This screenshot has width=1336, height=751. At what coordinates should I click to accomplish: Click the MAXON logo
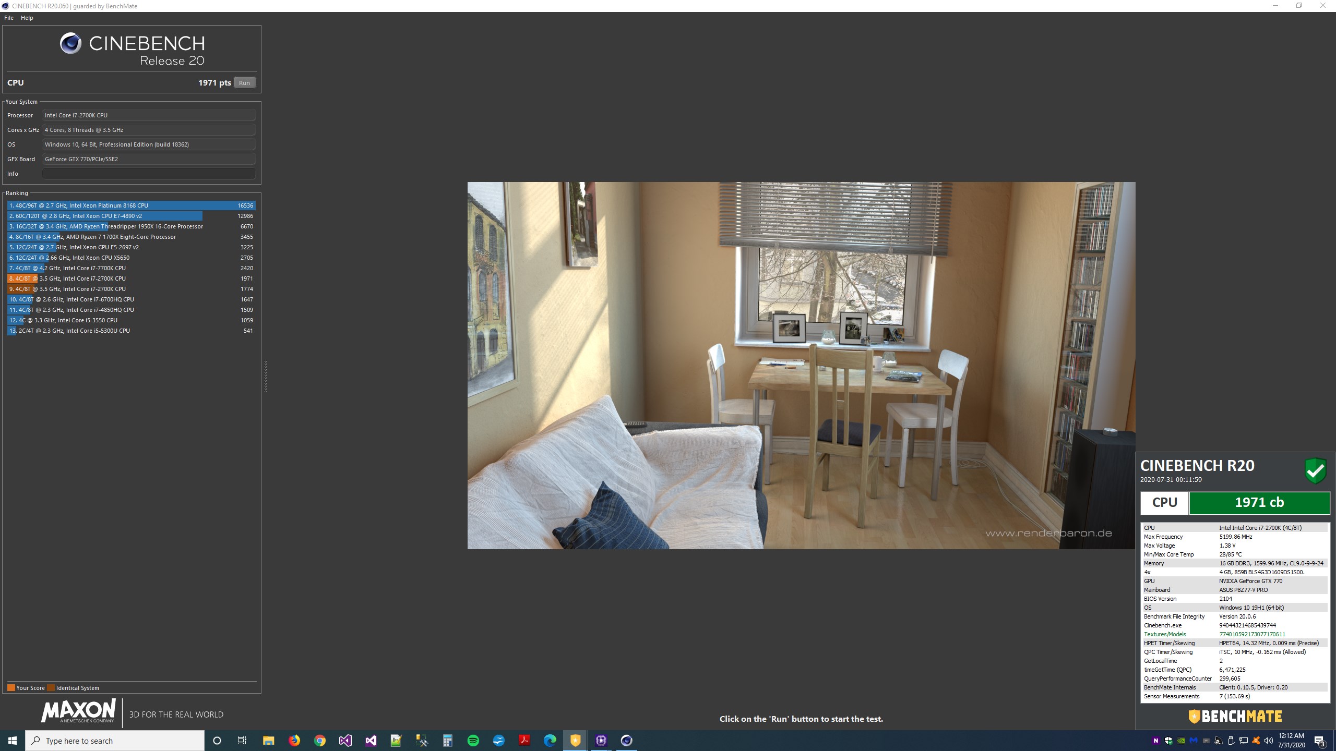(78, 712)
